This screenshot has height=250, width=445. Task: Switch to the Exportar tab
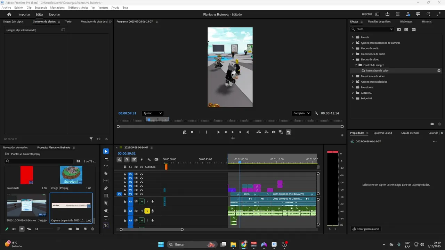coord(54,15)
